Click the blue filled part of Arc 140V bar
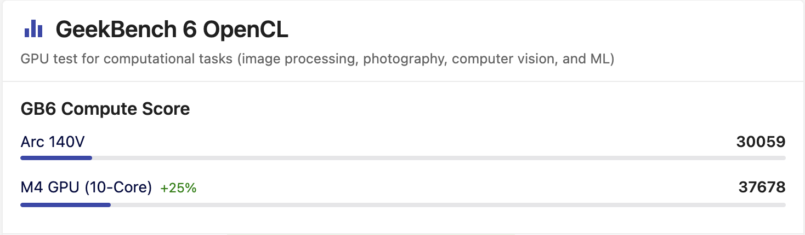Viewport: 805px width, 235px height. pos(56,158)
